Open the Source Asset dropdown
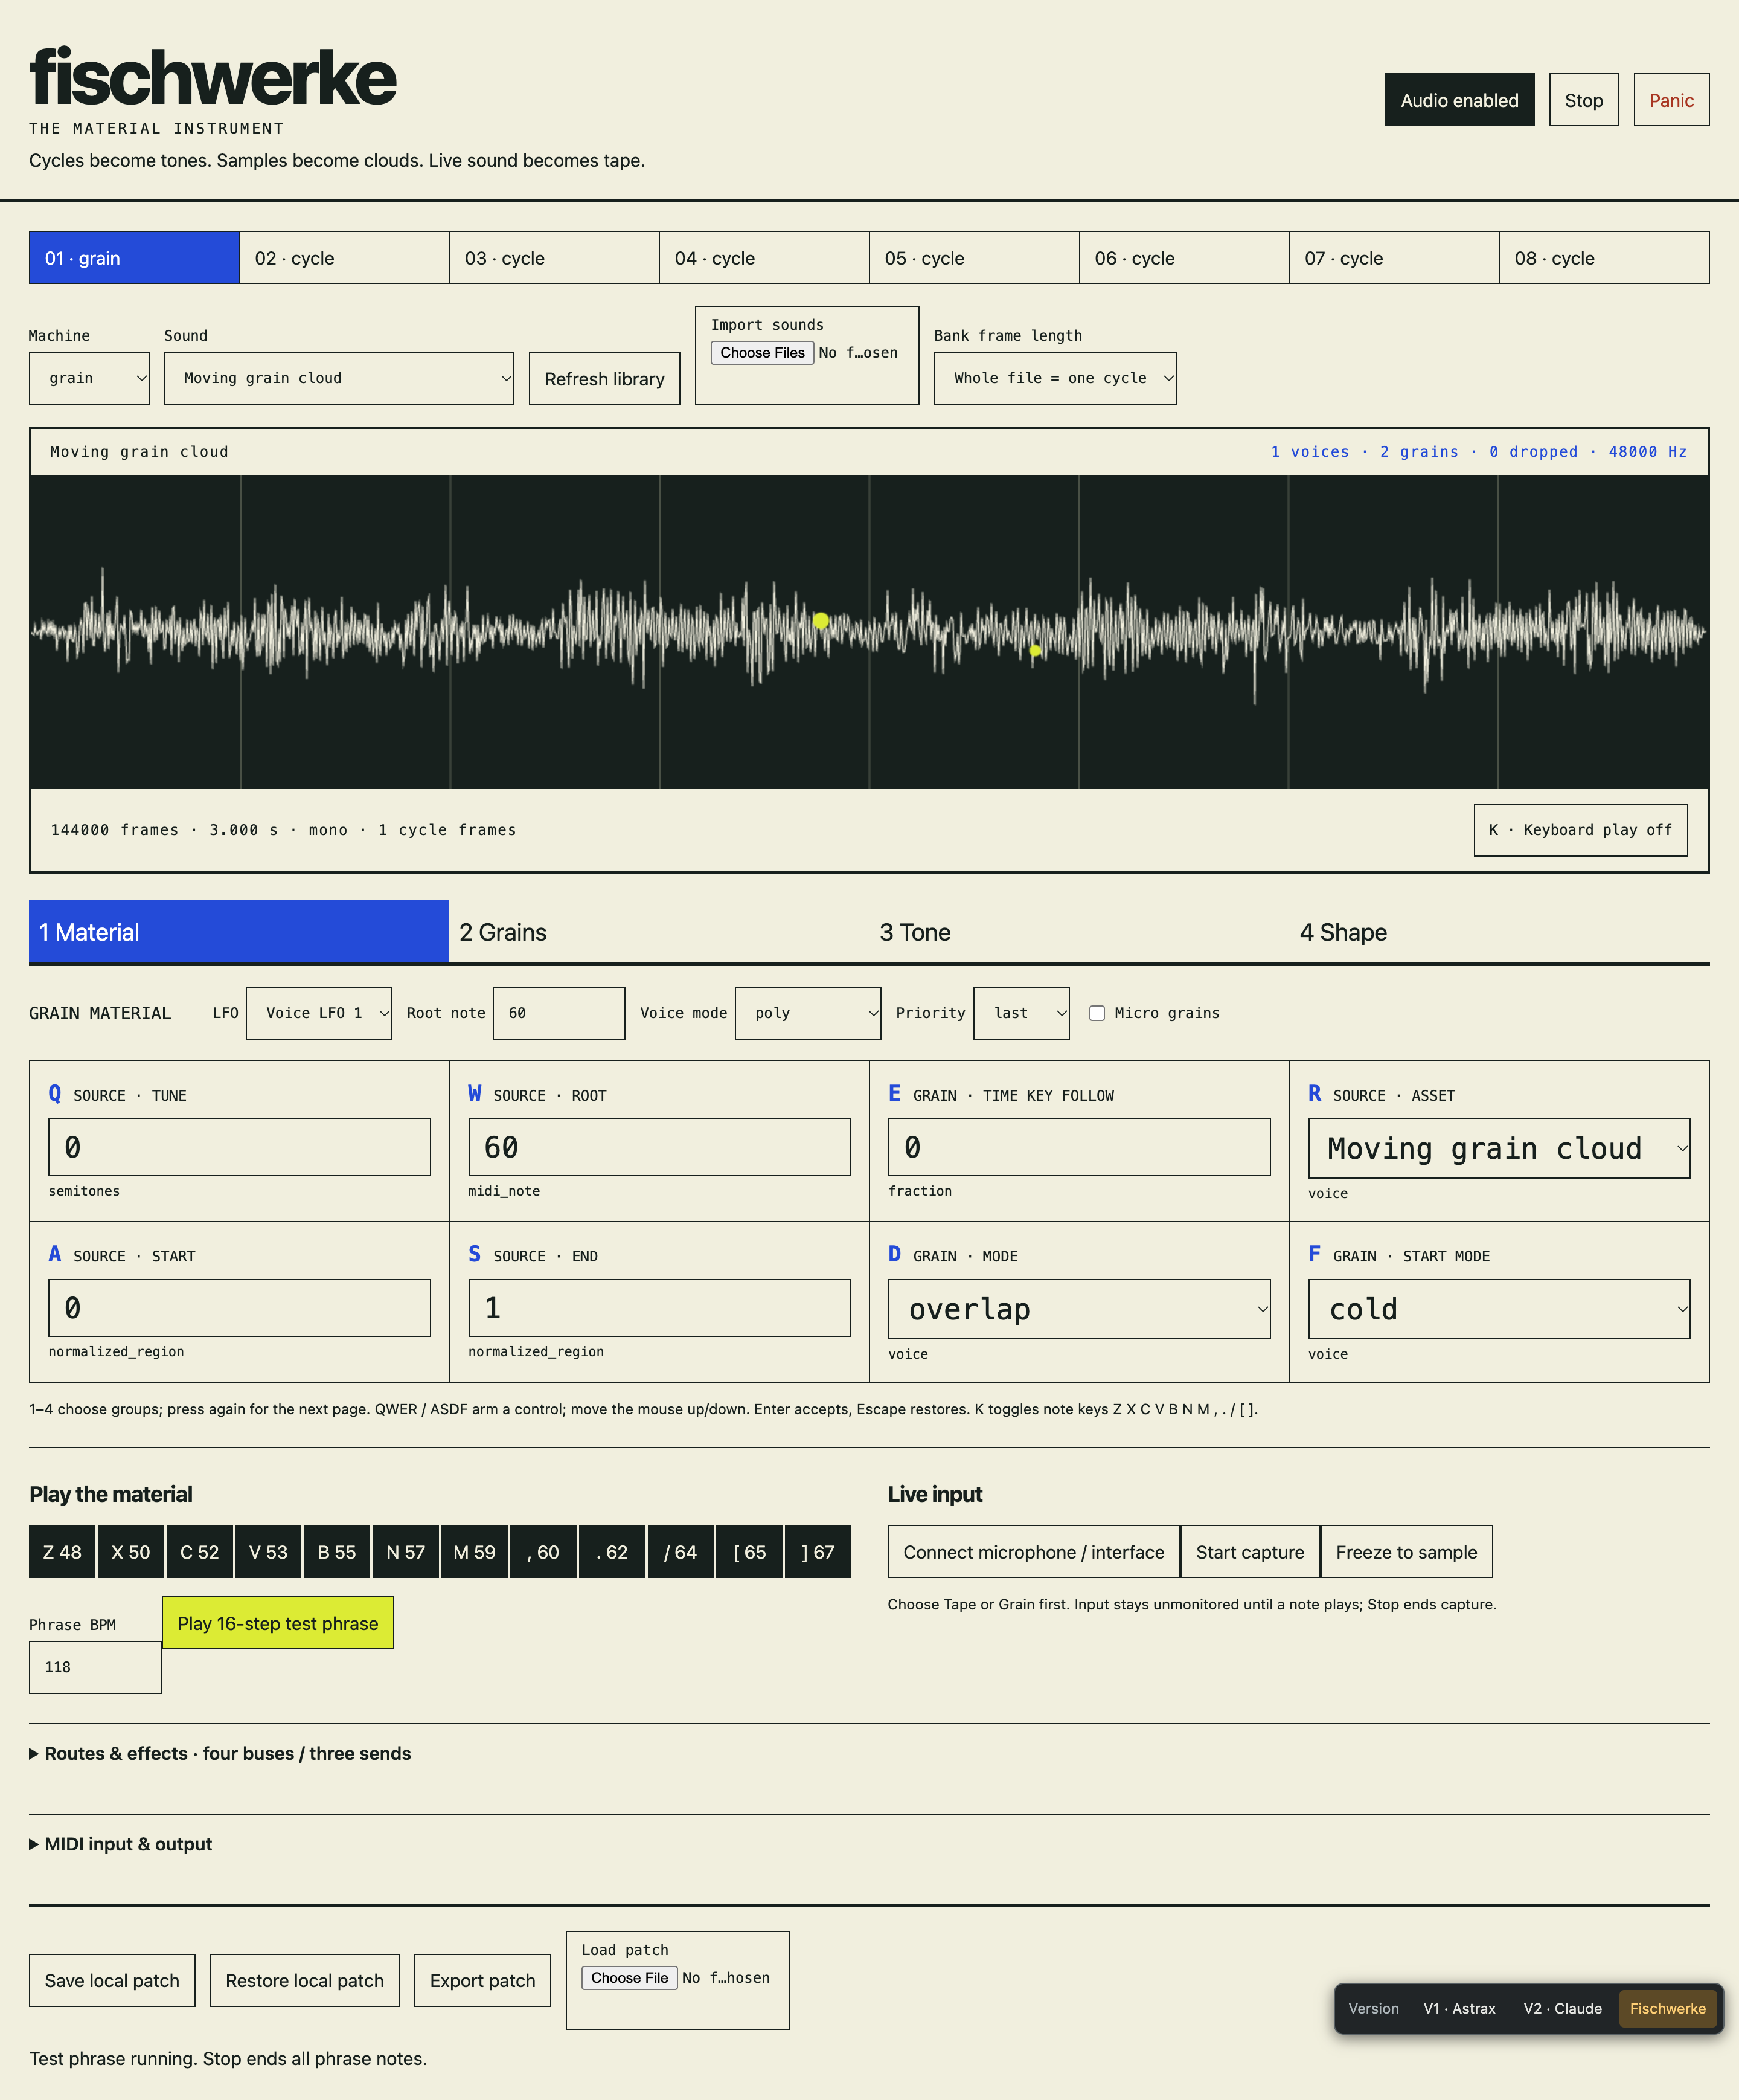 coord(1499,1149)
